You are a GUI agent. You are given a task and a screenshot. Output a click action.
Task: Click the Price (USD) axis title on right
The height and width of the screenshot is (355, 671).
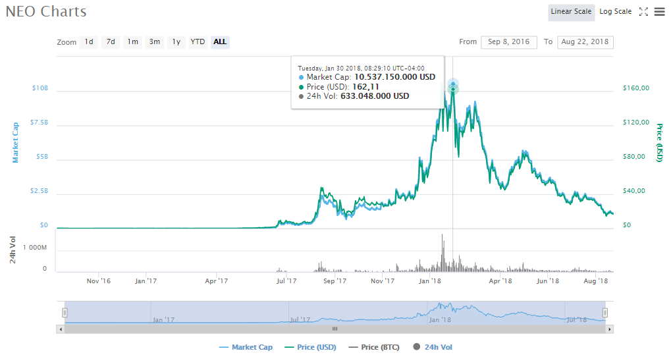659,143
